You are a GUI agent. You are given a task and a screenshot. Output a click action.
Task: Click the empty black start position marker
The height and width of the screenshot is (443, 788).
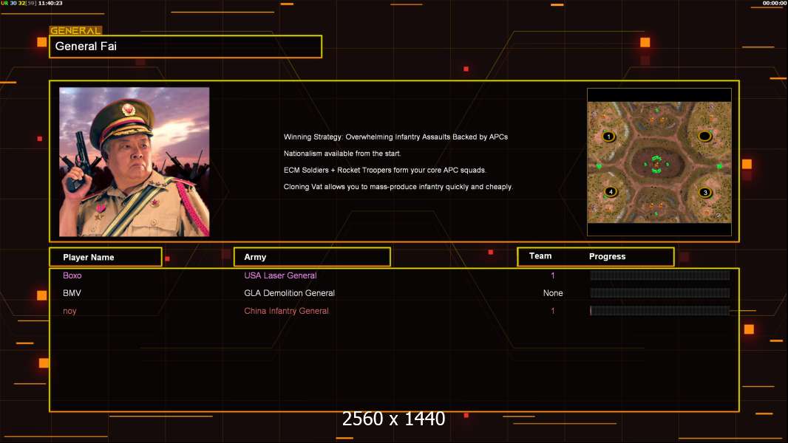(x=704, y=136)
